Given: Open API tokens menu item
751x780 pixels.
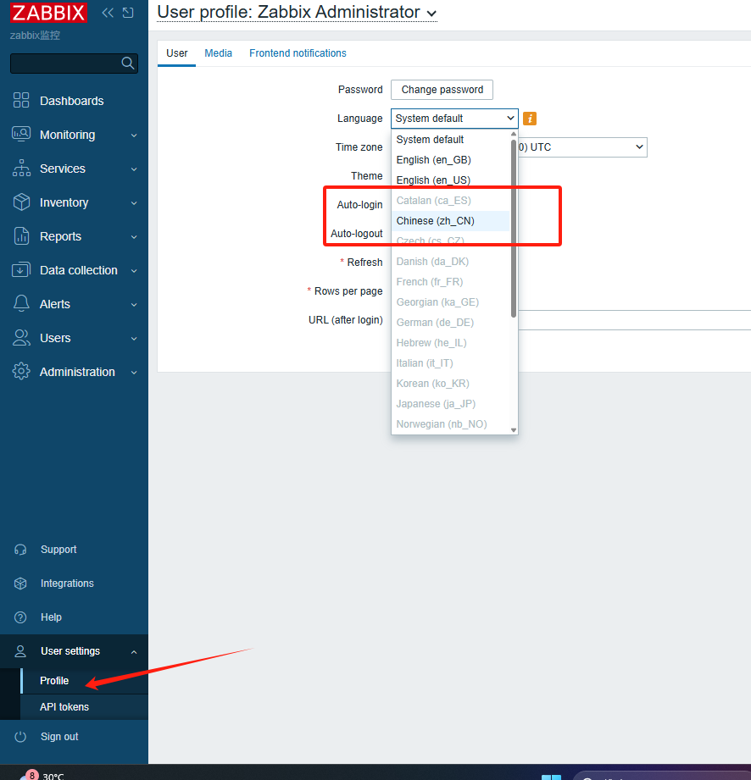Looking at the screenshot, I should coord(64,707).
